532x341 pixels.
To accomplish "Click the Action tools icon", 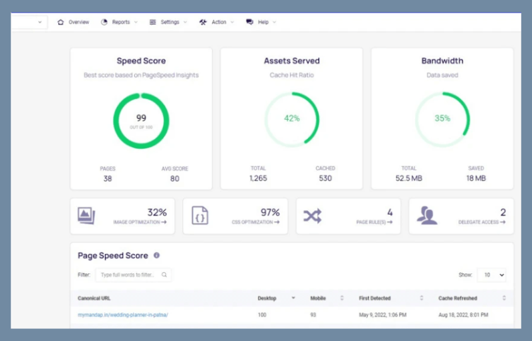I will 203,22.
